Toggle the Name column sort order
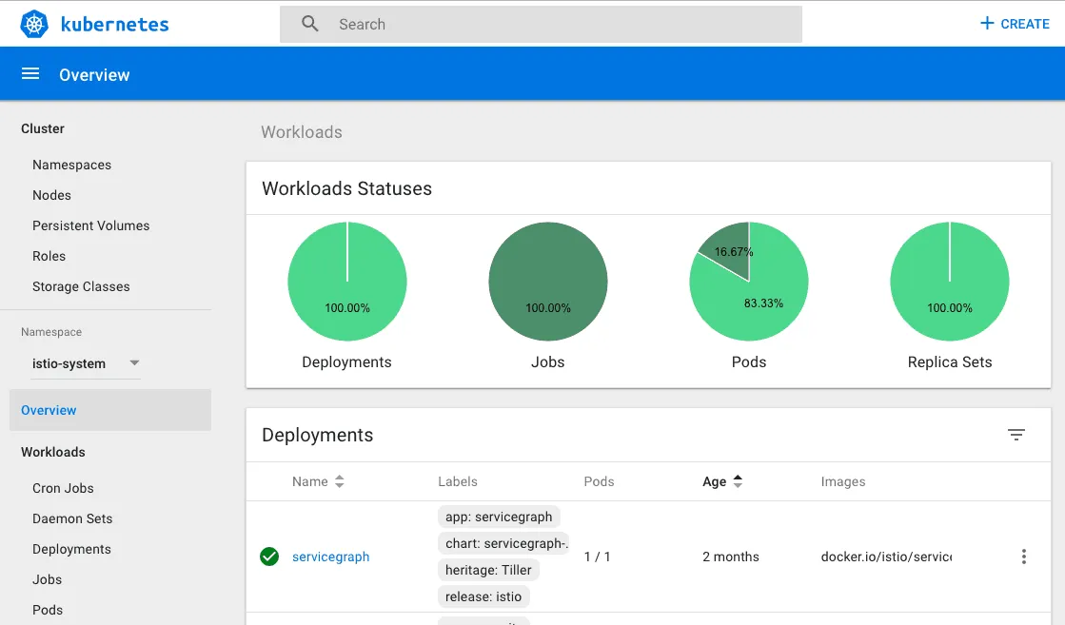Screen dimensions: 1065x625 (x=339, y=481)
